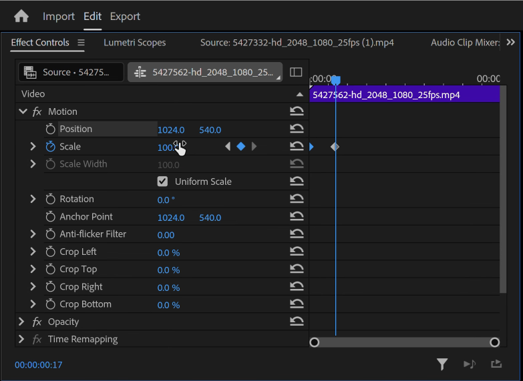Open the Export tab
Image resolution: width=523 pixels, height=381 pixels.
125,16
